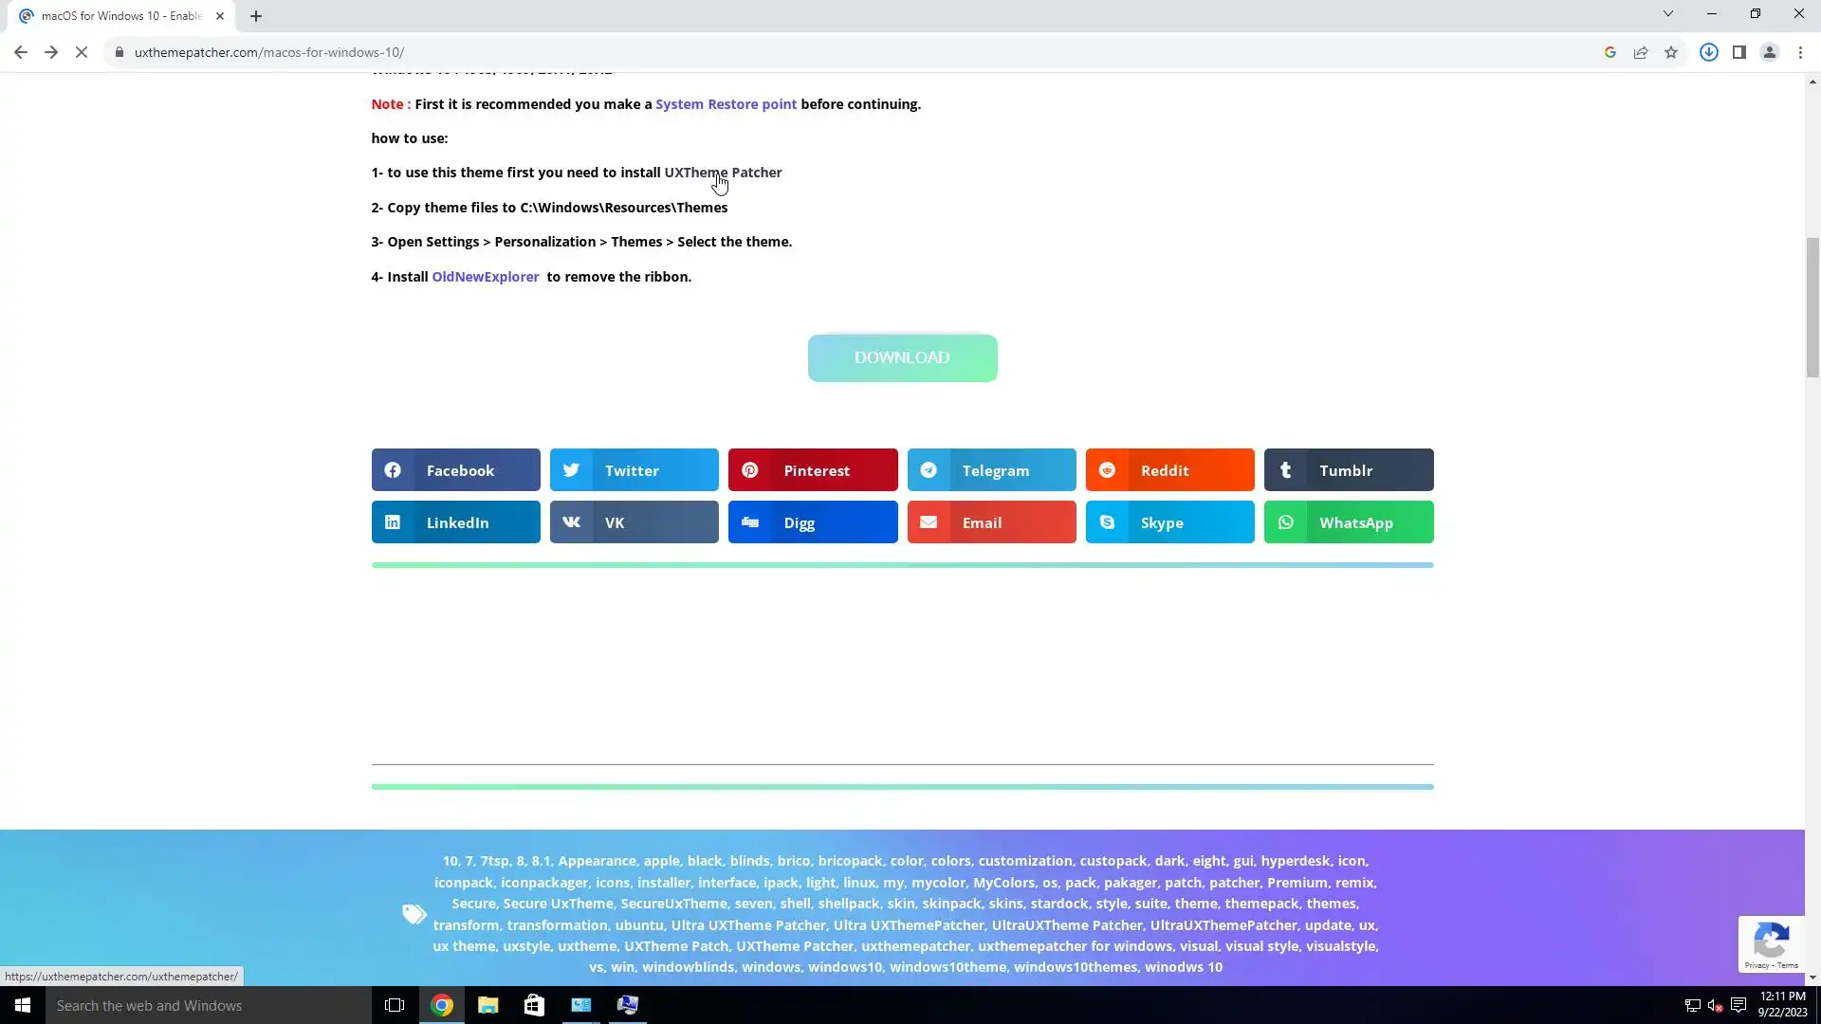Open the Chrome profile avatar
This screenshot has width=1821, height=1024.
tap(1770, 53)
